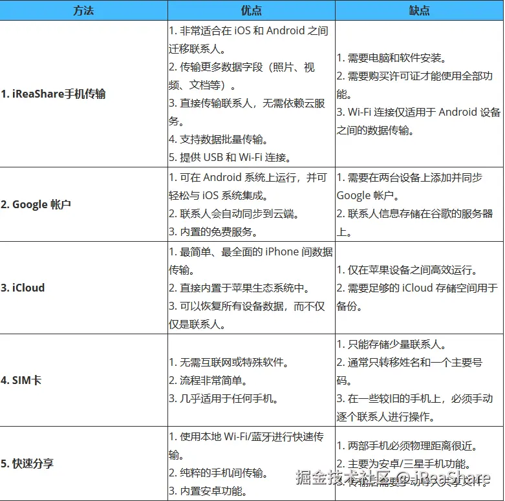The image size is (505, 501).
Task: Click the text 需要足够的 iCloud 存储空间用于
Action: (x=422, y=288)
